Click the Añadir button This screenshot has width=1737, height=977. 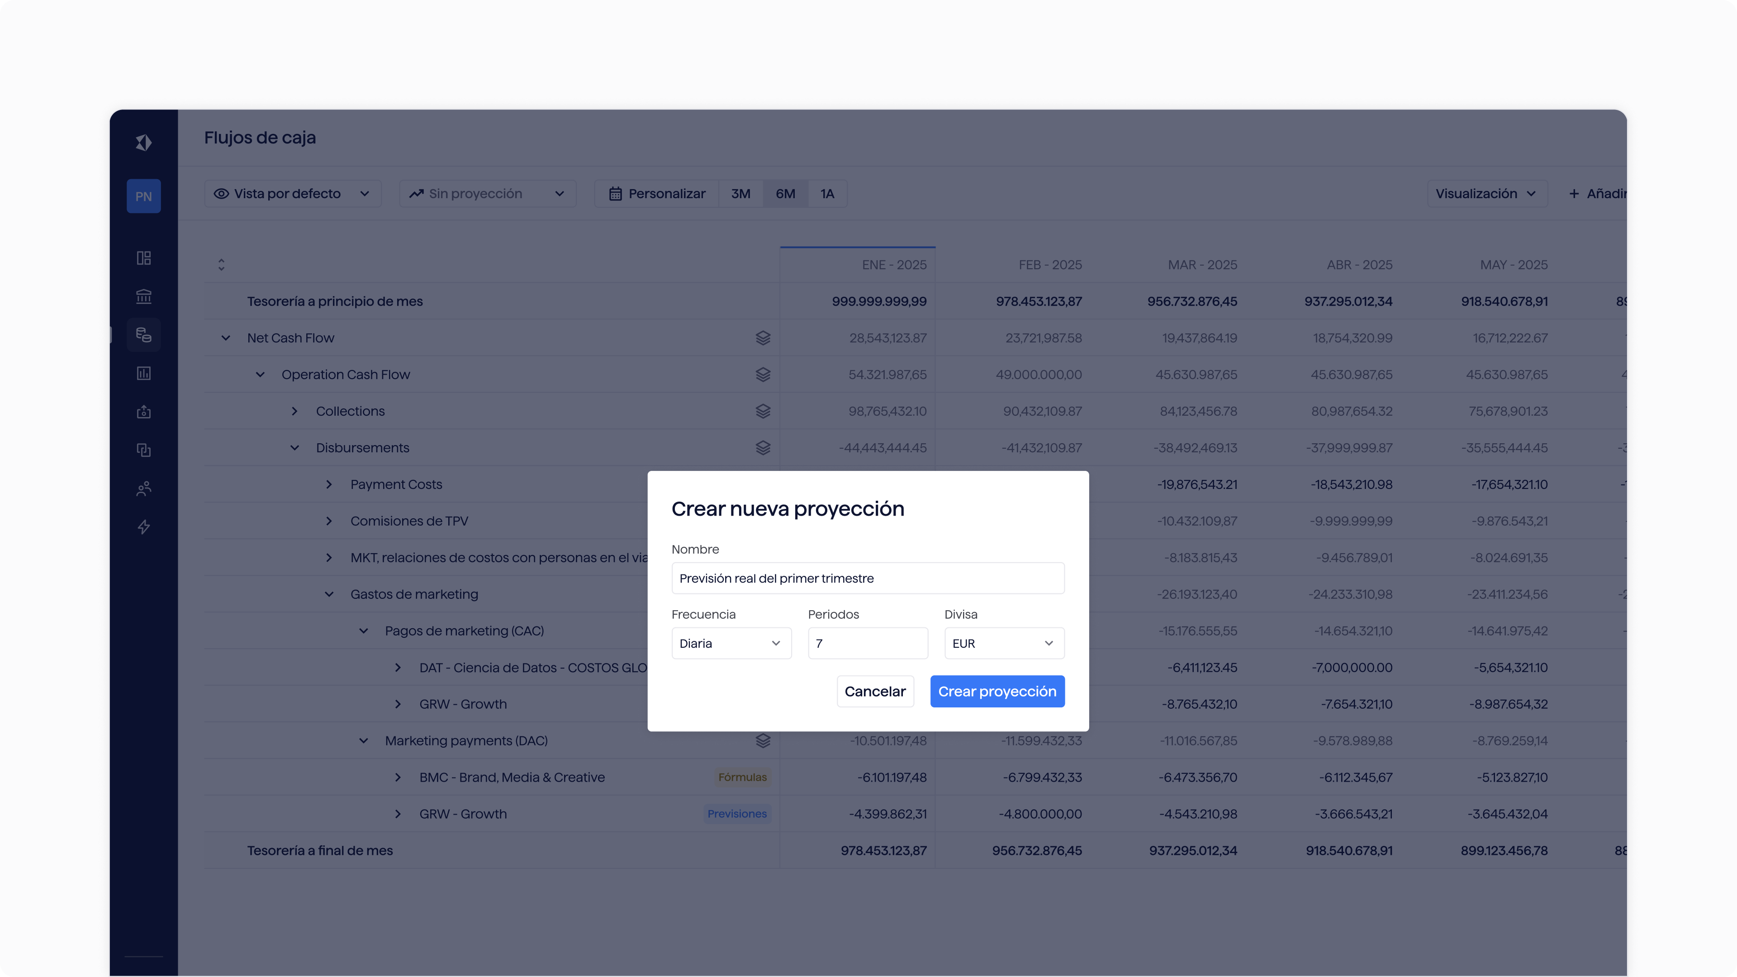(1597, 194)
